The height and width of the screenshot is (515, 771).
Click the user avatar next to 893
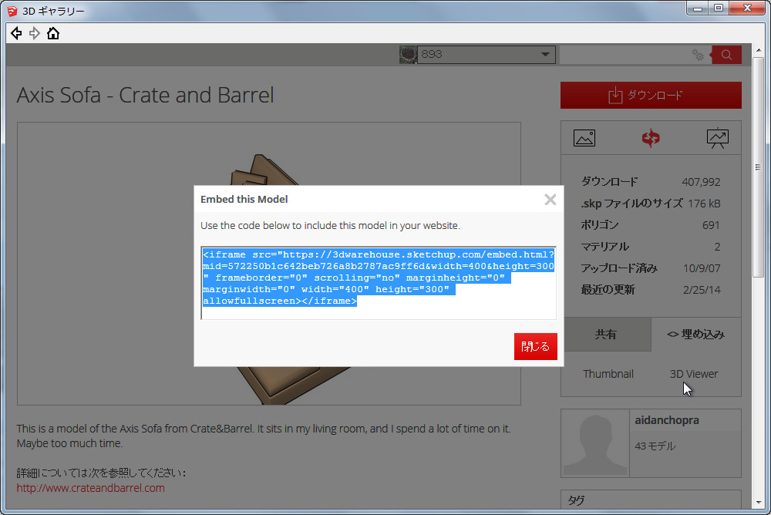tap(408, 55)
